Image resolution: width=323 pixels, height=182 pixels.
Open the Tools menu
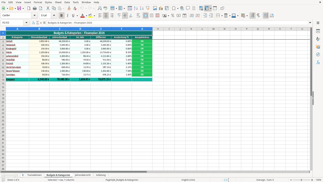76,2
